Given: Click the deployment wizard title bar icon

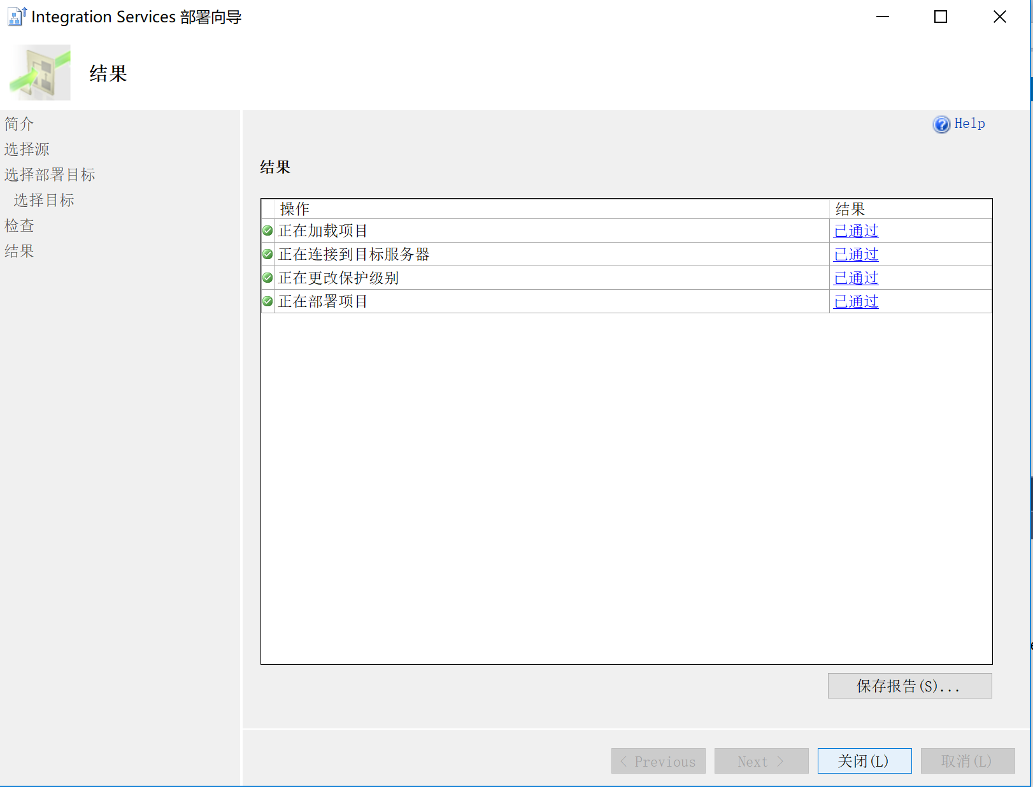Looking at the screenshot, I should (x=17, y=17).
